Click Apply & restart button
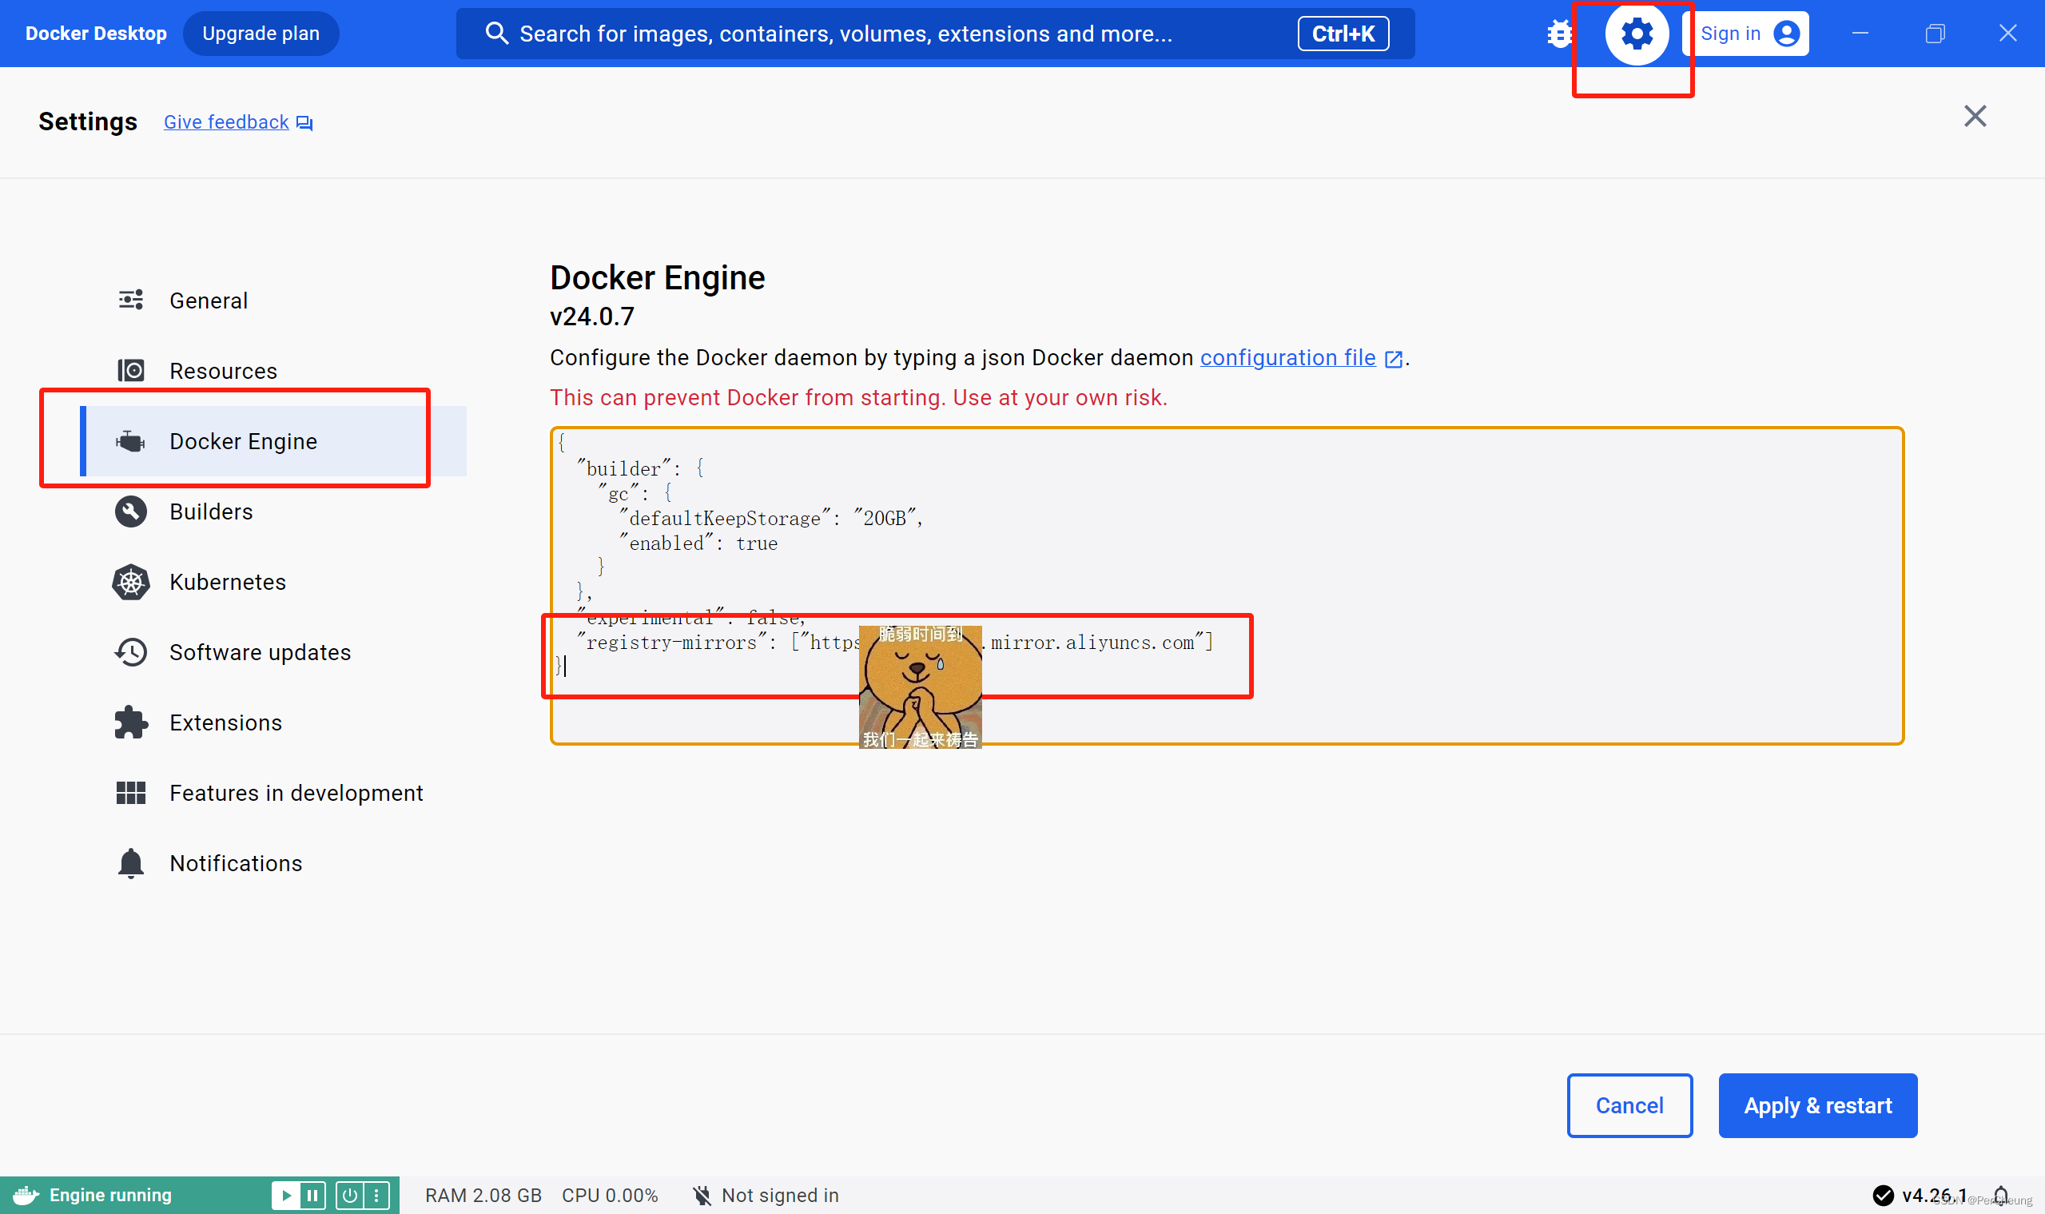 (x=1816, y=1105)
